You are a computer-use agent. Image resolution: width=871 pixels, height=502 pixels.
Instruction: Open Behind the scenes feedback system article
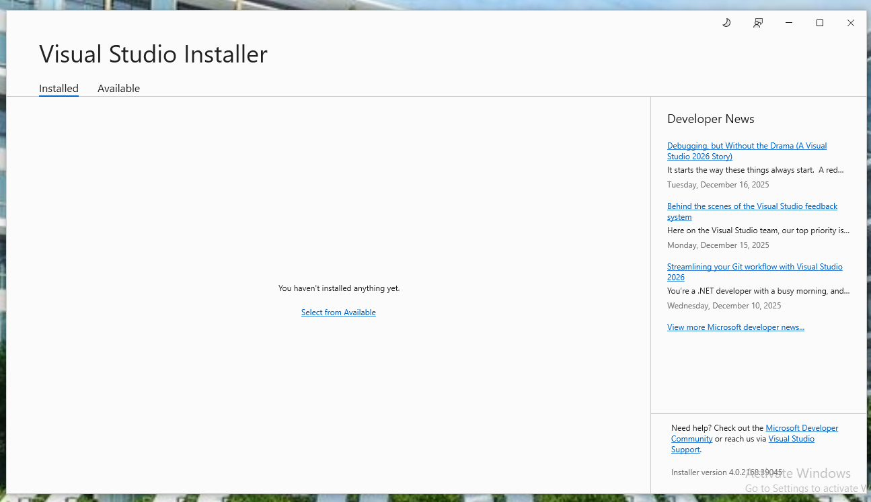pyautogui.click(x=752, y=212)
